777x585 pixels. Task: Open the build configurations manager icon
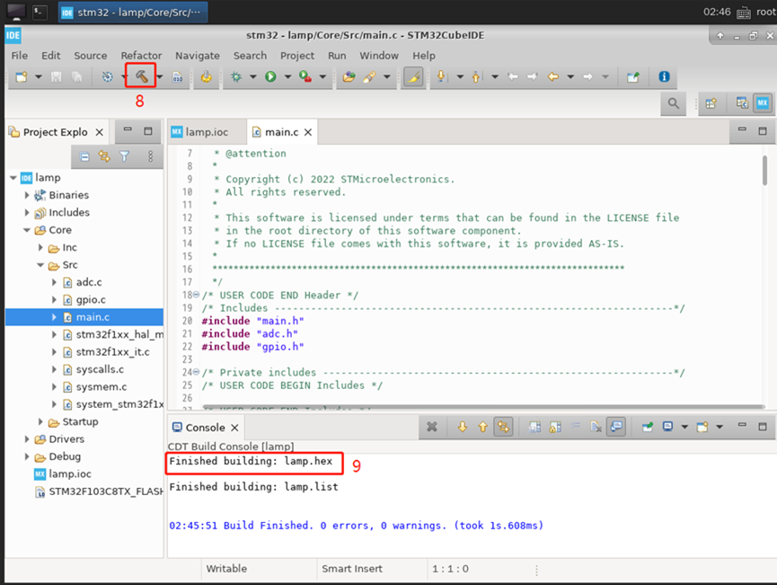click(108, 77)
